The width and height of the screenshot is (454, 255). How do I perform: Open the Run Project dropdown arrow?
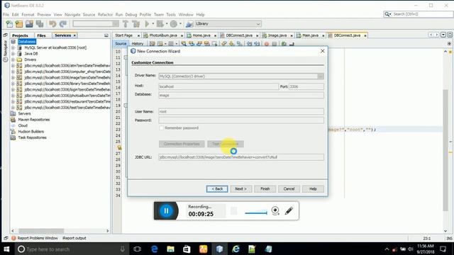153,23
